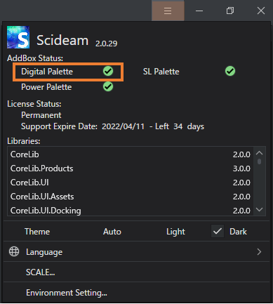Viewport: 273px width, 304px height.
Task: Select the Auto theme option
Action: 112,232
